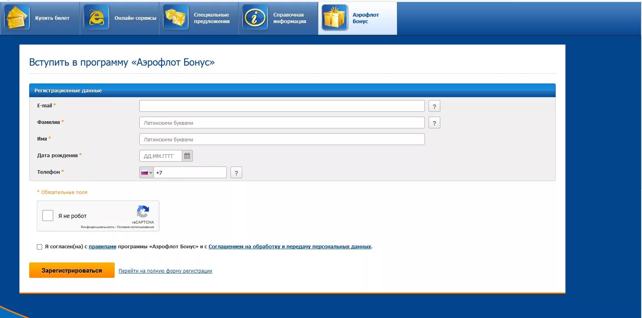
Task: Open the reCAPTCHA Условия использования link
Action: (135, 227)
